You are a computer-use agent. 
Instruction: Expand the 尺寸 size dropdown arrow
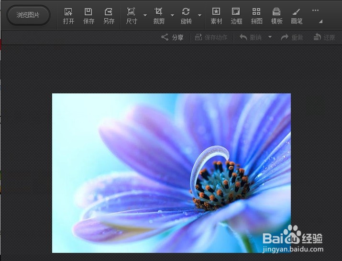(145, 15)
